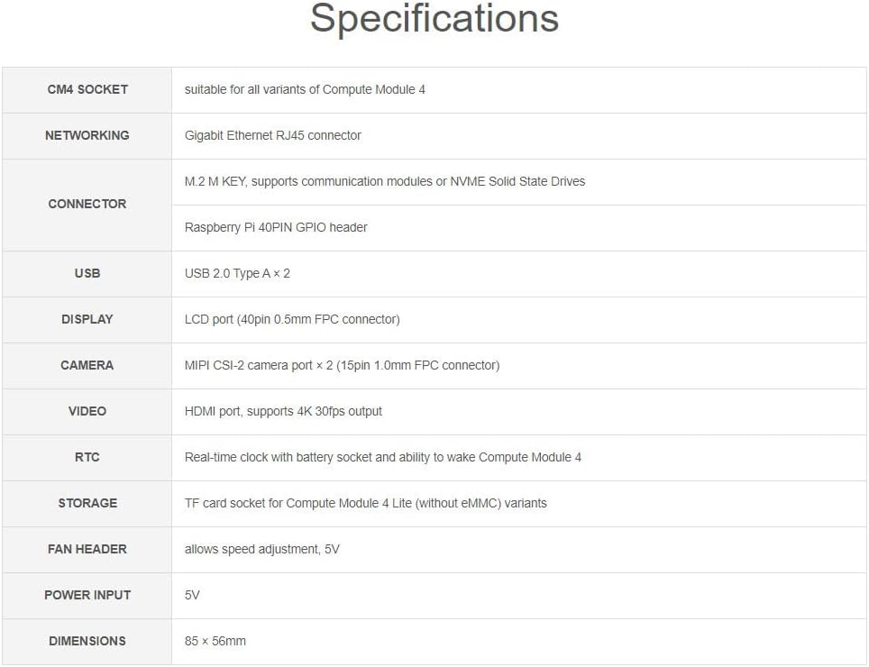The image size is (869, 667).
Task: Click the DIMENSIONS row label
Action: pyautogui.click(x=87, y=641)
